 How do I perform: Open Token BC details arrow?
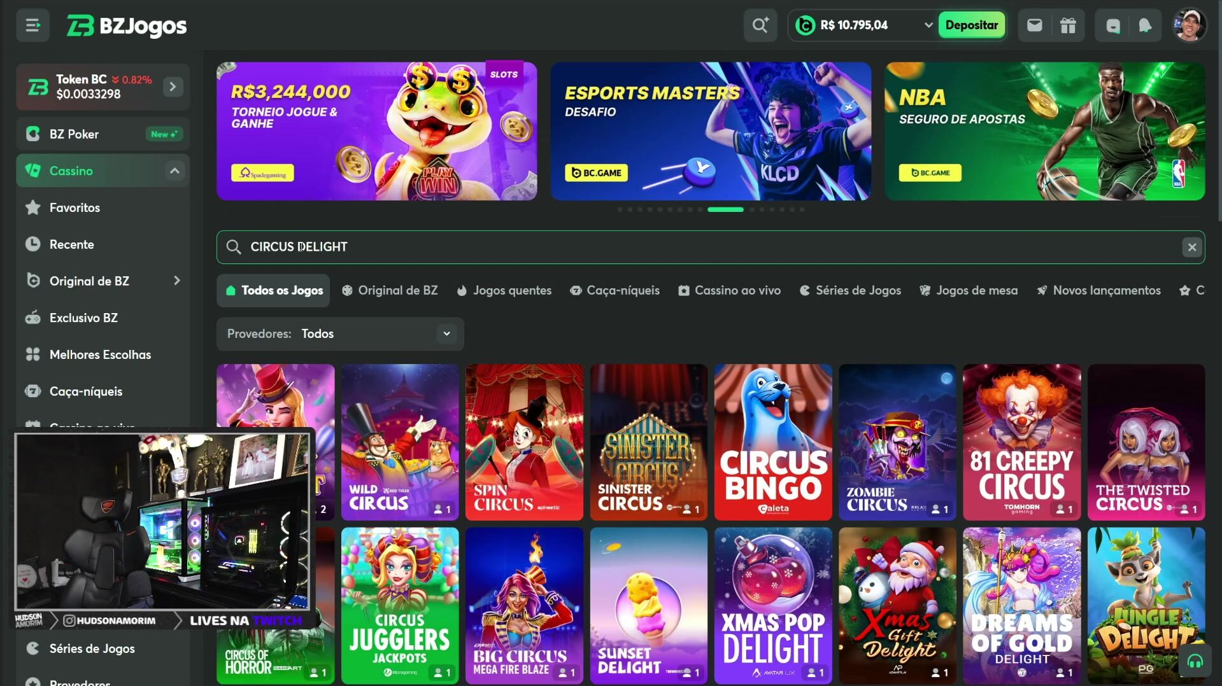click(173, 87)
